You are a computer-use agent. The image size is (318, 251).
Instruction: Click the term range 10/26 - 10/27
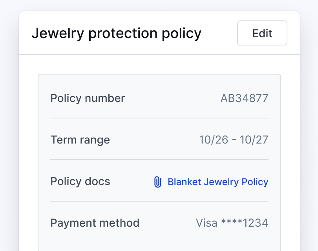click(x=235, y=140)
